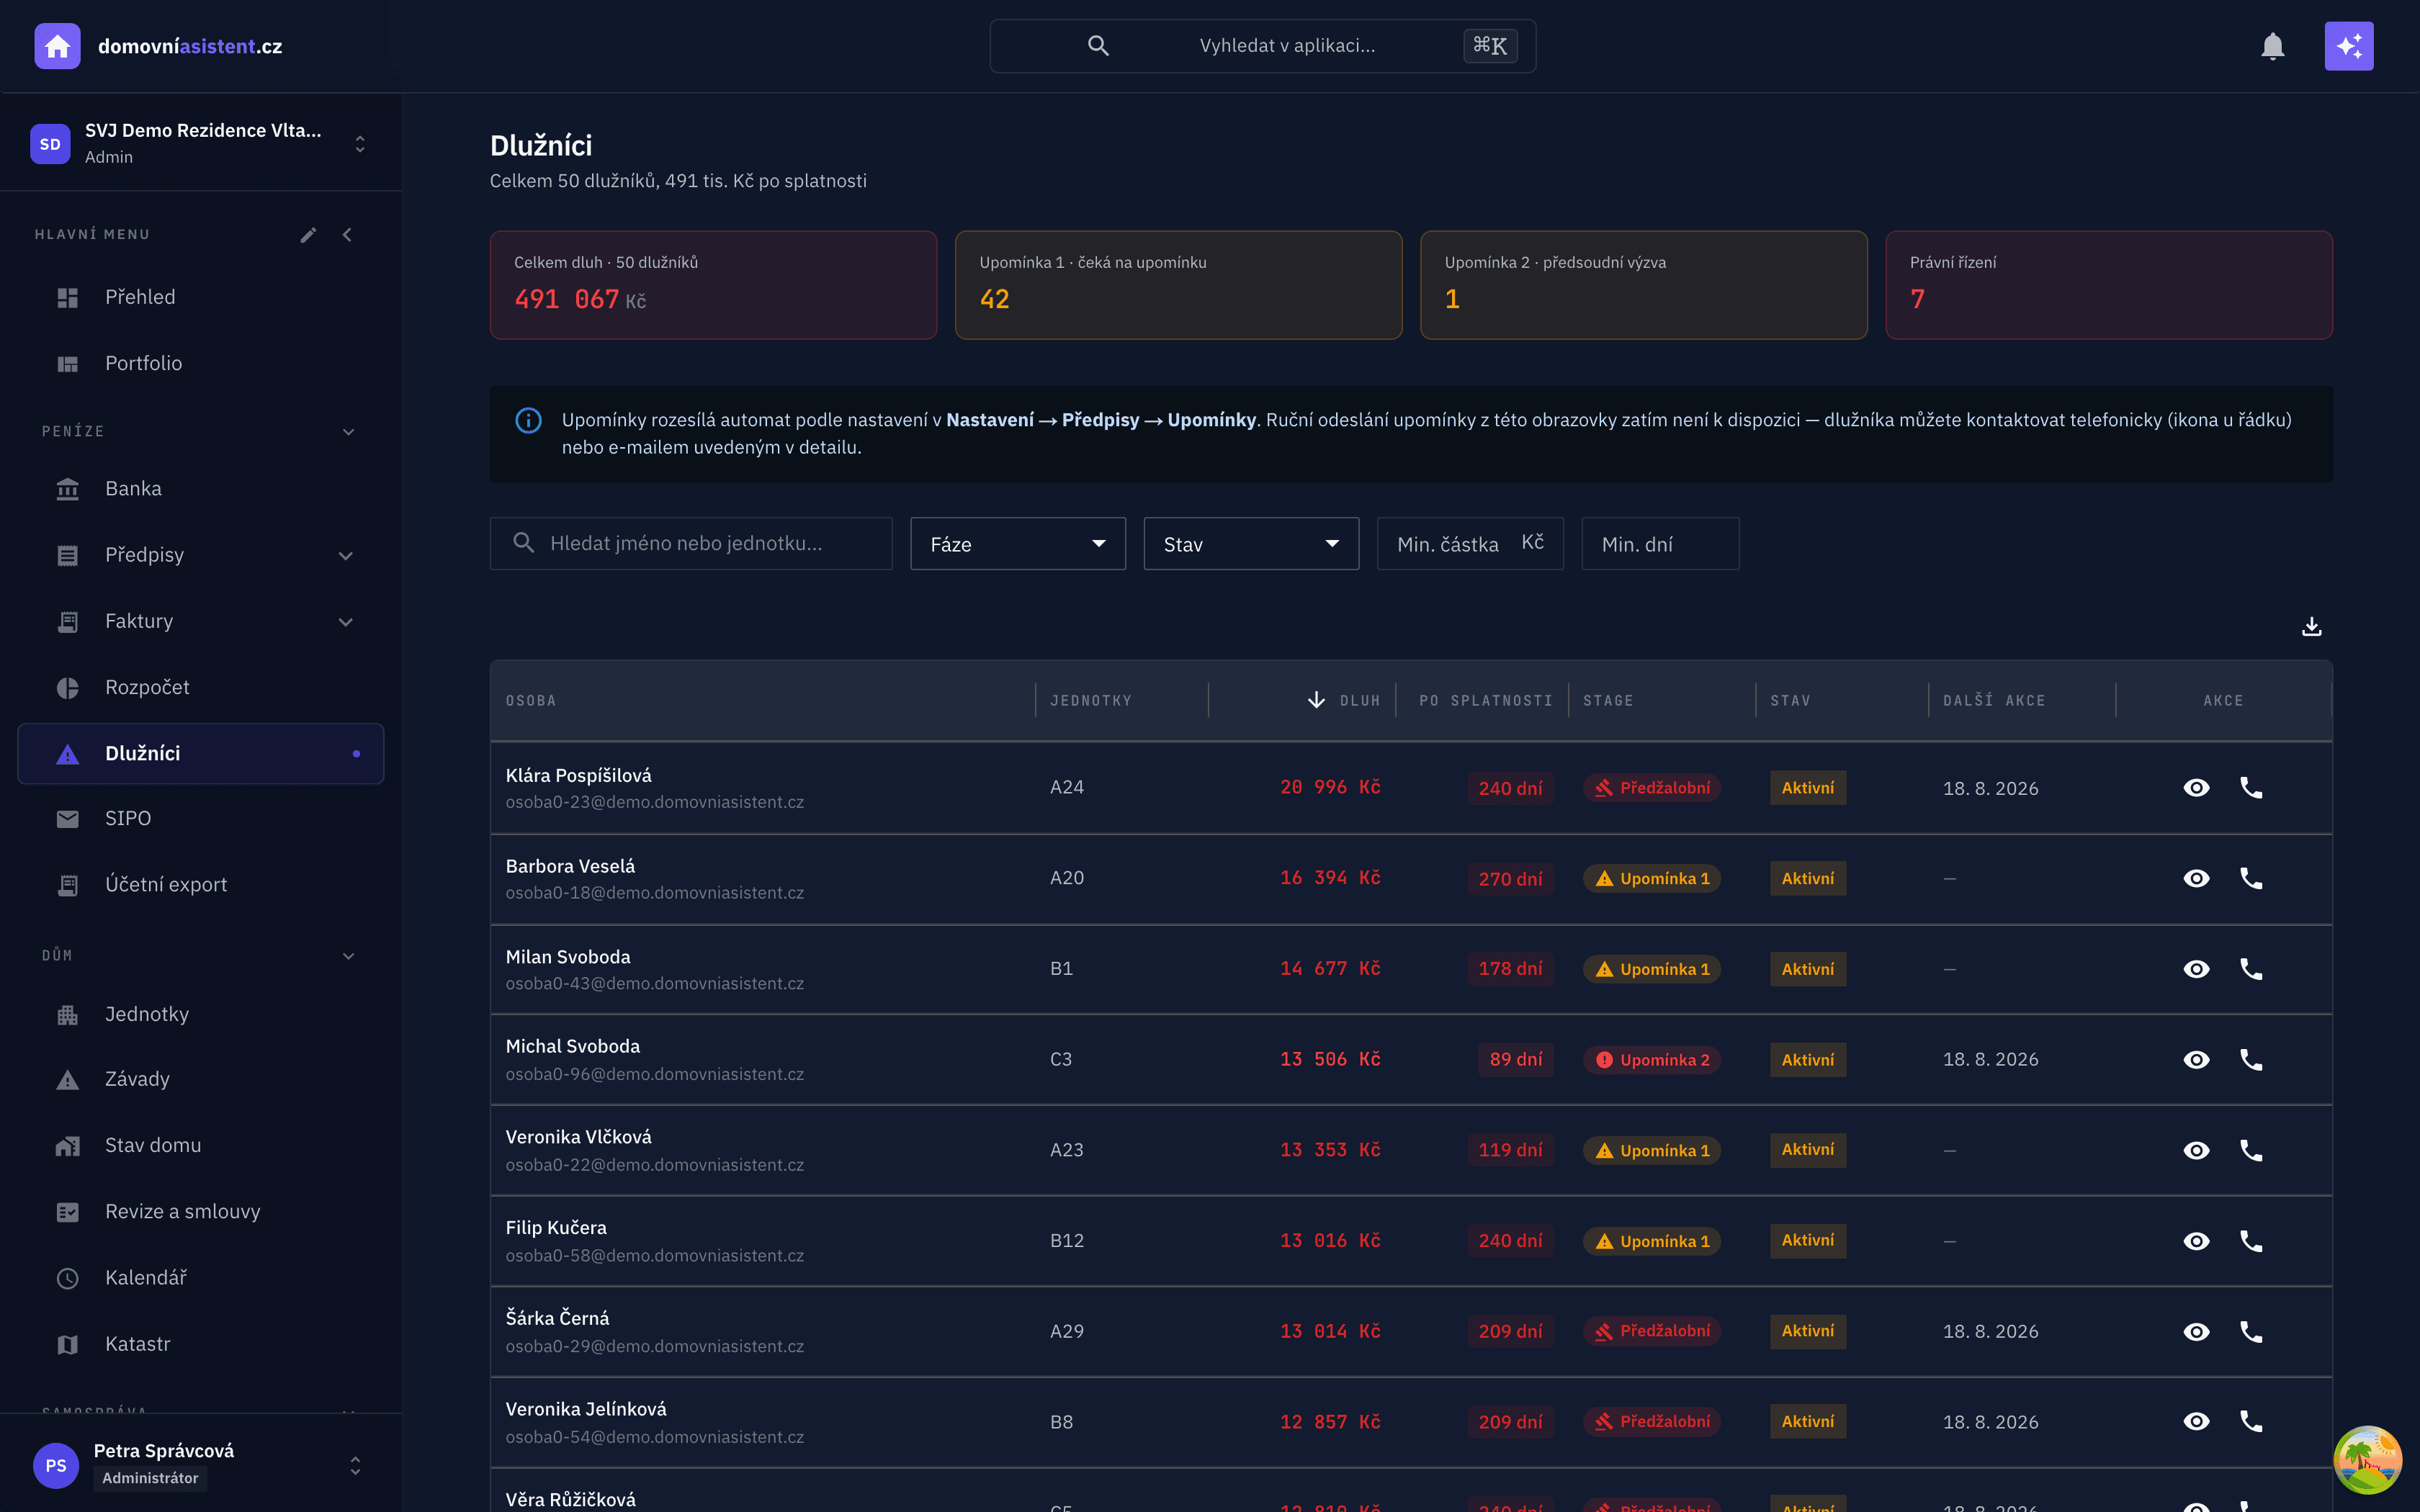The height and width of the screenshot is (1512, 2420).
Task: Click the info icon in the reminder notice
Action: coord(528,420)
